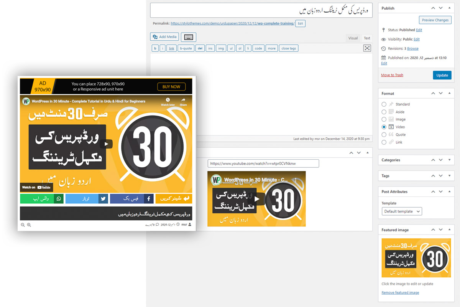Click the permalink Edit button
The height and width of the screenshot is (307, 460).
point(300,23)
